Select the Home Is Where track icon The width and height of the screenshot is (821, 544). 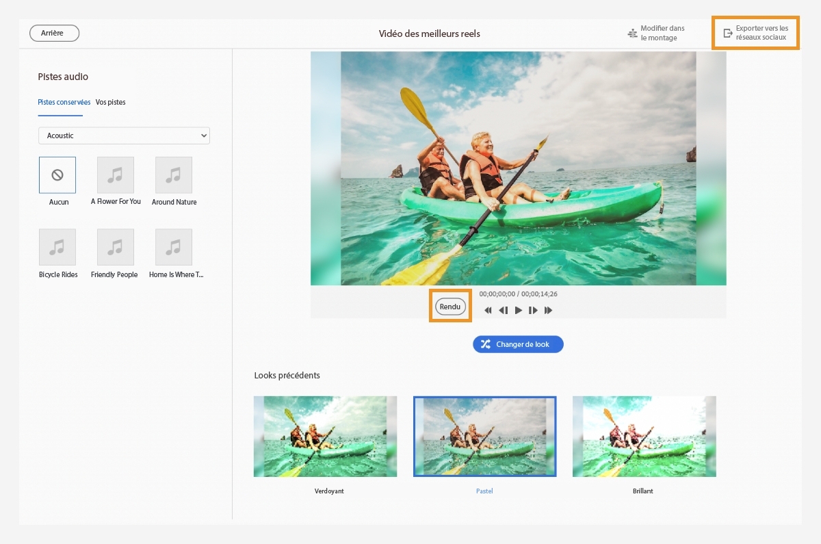coord(174,247)
